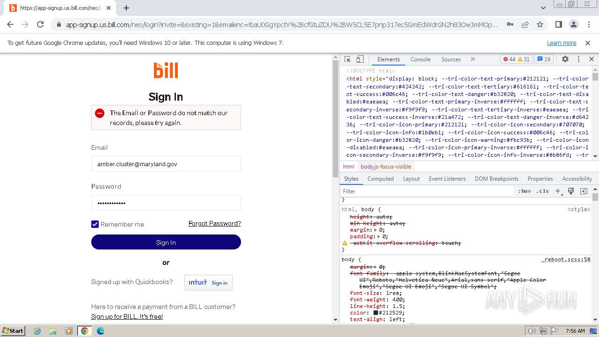This screenshot has height=337, width=599.
Task: Open the Computed styles tab
Action: pyautogui.click(x=380, y=179)
